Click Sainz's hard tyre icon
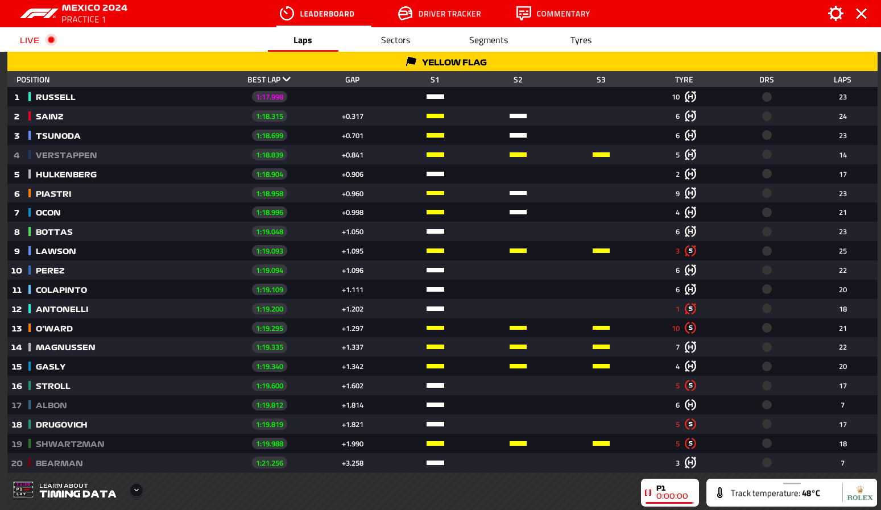The height and width of the screenshot is (510, 881). 690,116
